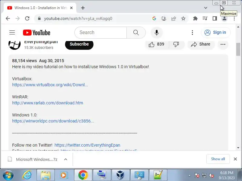Viewport: 242px width, 181px height.
Task: View site info padlock icon
Action: pyautogui.click(x=39, y=18)
